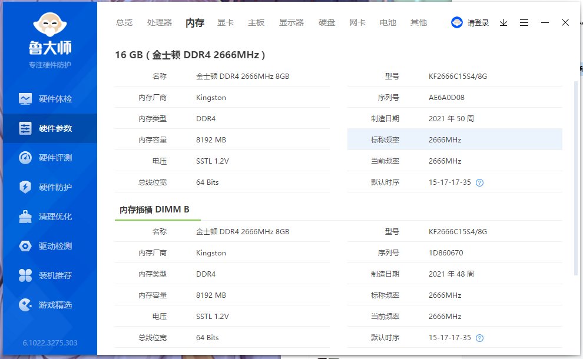Click the 请登录 login link
583x359 pixels.
pos(478,23)
